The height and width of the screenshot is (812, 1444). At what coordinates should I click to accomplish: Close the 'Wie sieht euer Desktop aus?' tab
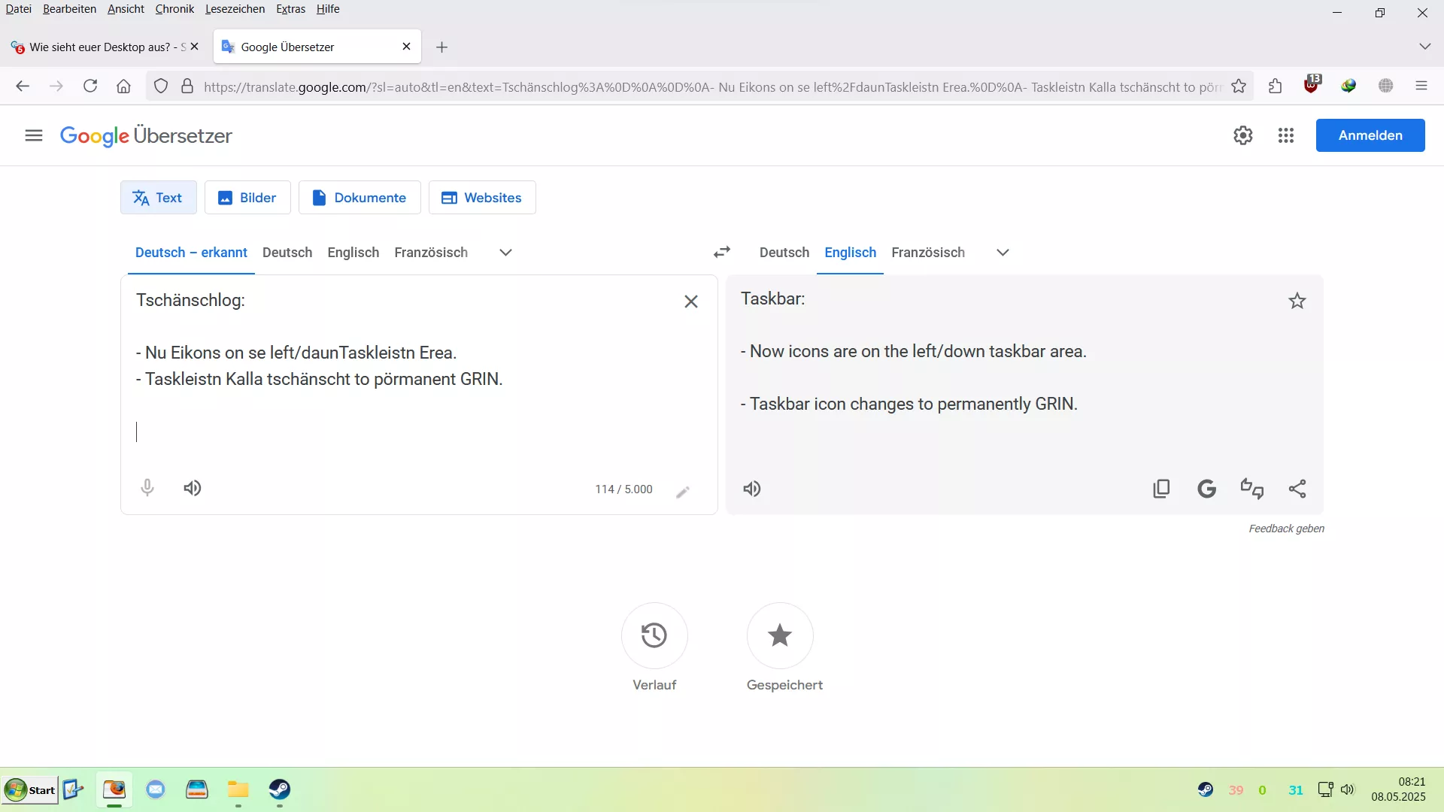point(195,47)
